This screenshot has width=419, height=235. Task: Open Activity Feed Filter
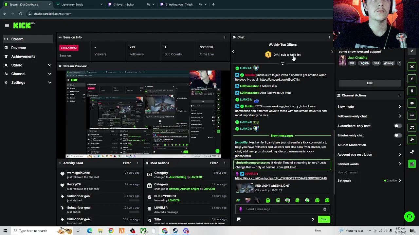[127, 163]
